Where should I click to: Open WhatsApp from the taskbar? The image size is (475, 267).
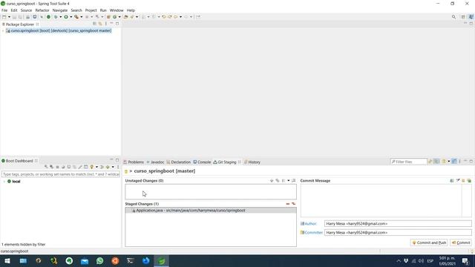[x=99, y=260]
